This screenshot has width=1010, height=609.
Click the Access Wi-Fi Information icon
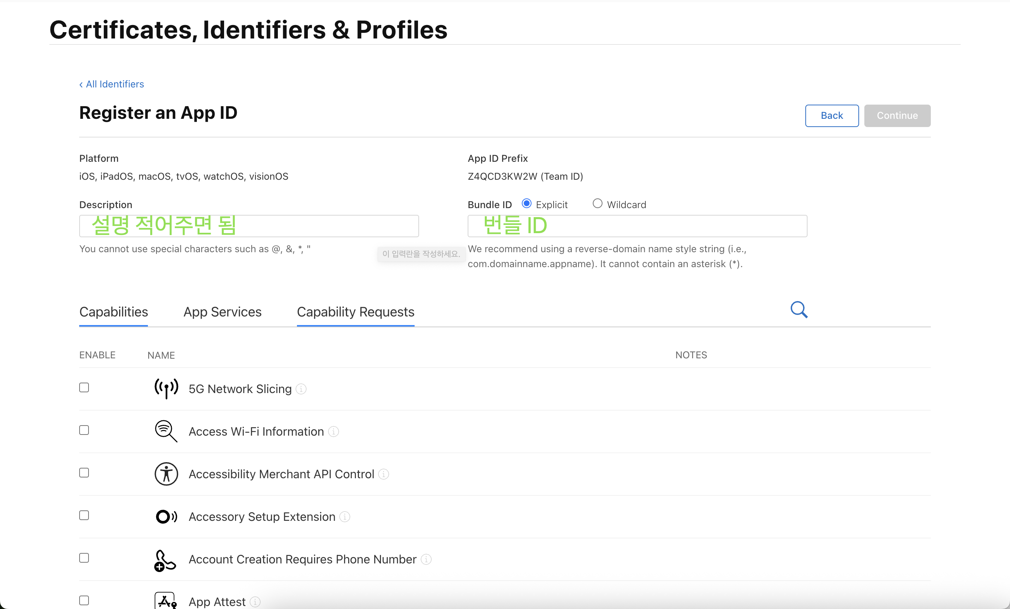point(166,431)
